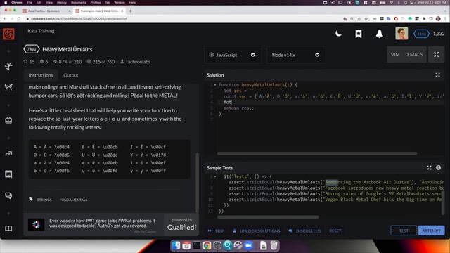Open the Chrome View menu
Image resolution: width=450 pixels, height=253 pixels.
click(49, 3)
